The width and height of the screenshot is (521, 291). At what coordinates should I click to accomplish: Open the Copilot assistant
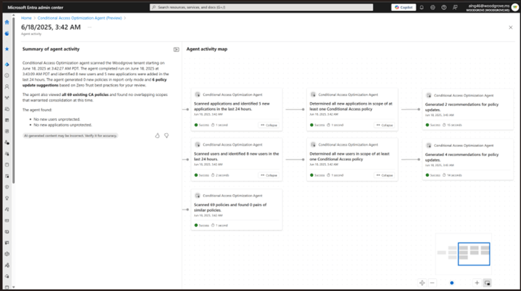(404, 7)
